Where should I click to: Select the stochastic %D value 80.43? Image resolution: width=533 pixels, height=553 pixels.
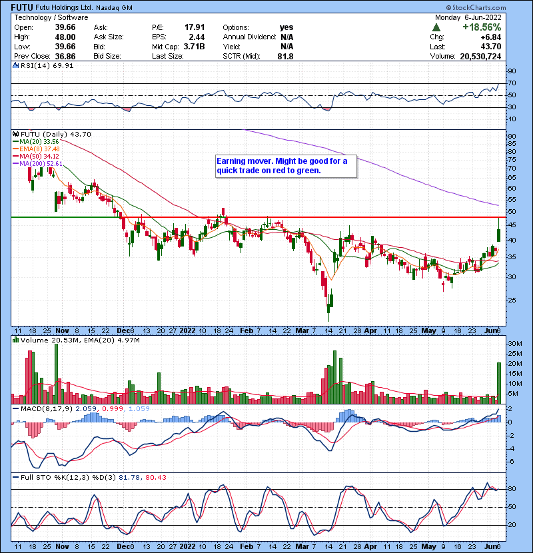(x=155, y=477)
